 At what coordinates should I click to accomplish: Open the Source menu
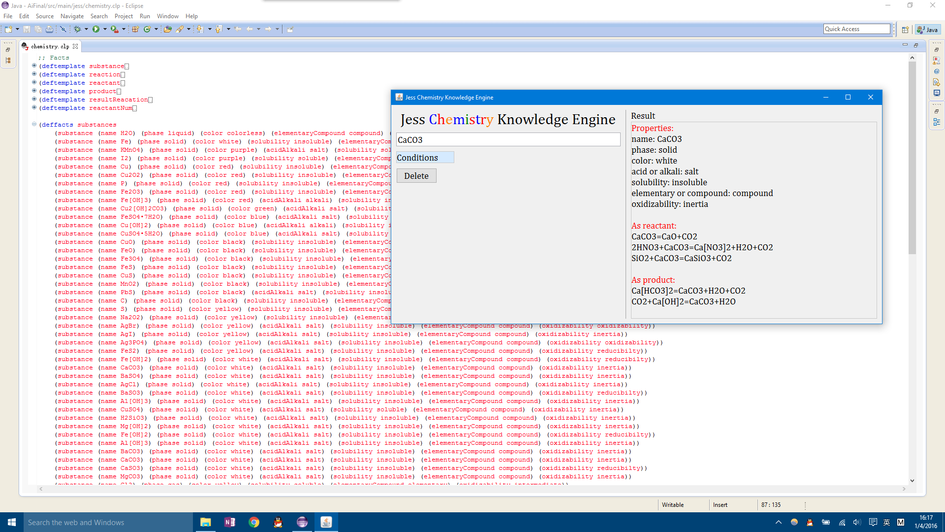click(x=45, y=16)
